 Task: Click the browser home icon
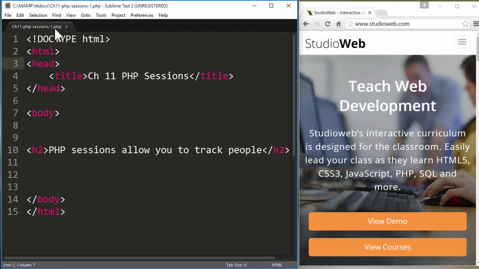338,24
